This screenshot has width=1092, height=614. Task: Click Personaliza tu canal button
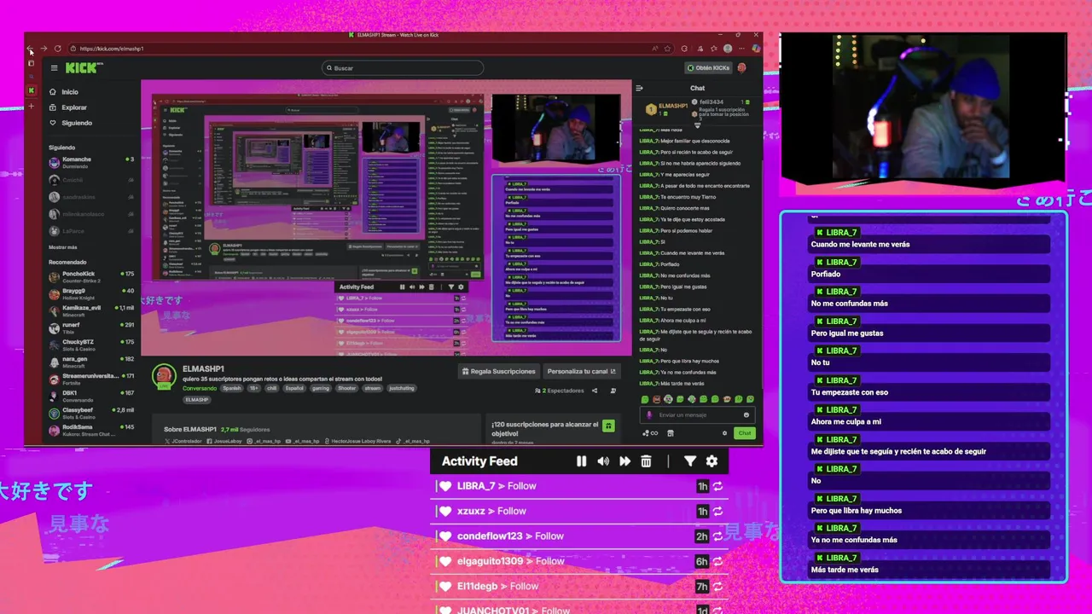point(581,371)
